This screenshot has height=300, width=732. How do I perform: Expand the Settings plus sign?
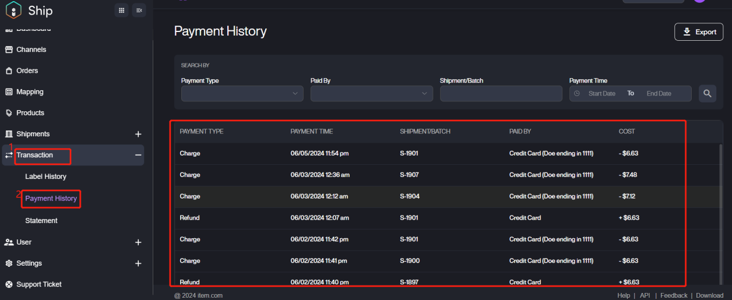(138, 263)
